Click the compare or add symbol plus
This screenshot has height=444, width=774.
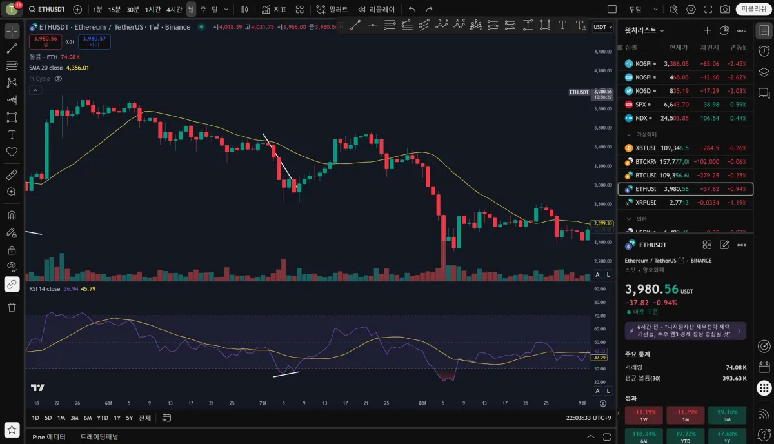(77, 10)
